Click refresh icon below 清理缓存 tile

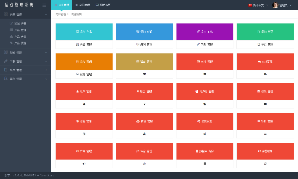(265, 163)
